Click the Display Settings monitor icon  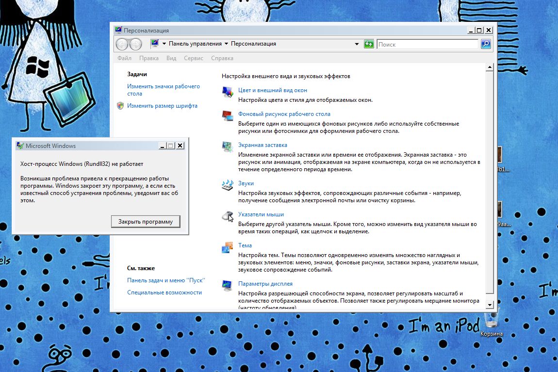pyautogui.click(x=227, y=285)
